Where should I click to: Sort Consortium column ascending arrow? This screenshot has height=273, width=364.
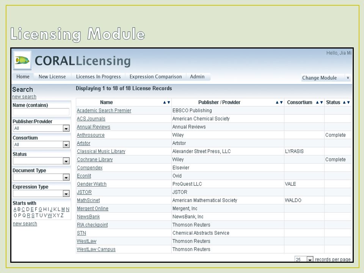[x=317, y=102]
